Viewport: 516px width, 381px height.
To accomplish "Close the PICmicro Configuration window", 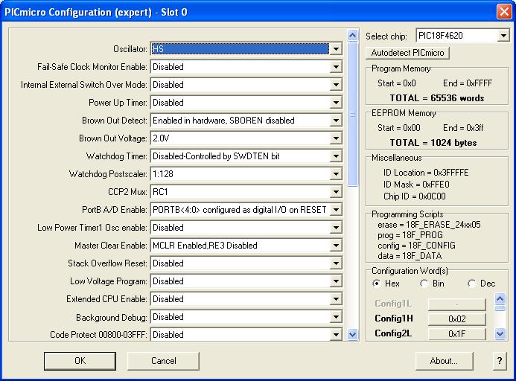I will pyautogui.click(x=504, y=12).
